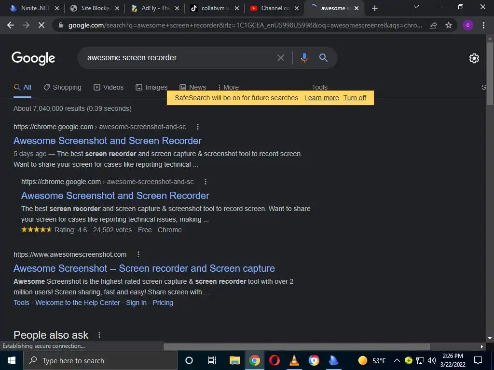Close the AdFly tab
The width and height of the screenshot is (494, 370).
pyautogui.click(x=177, y=9)
